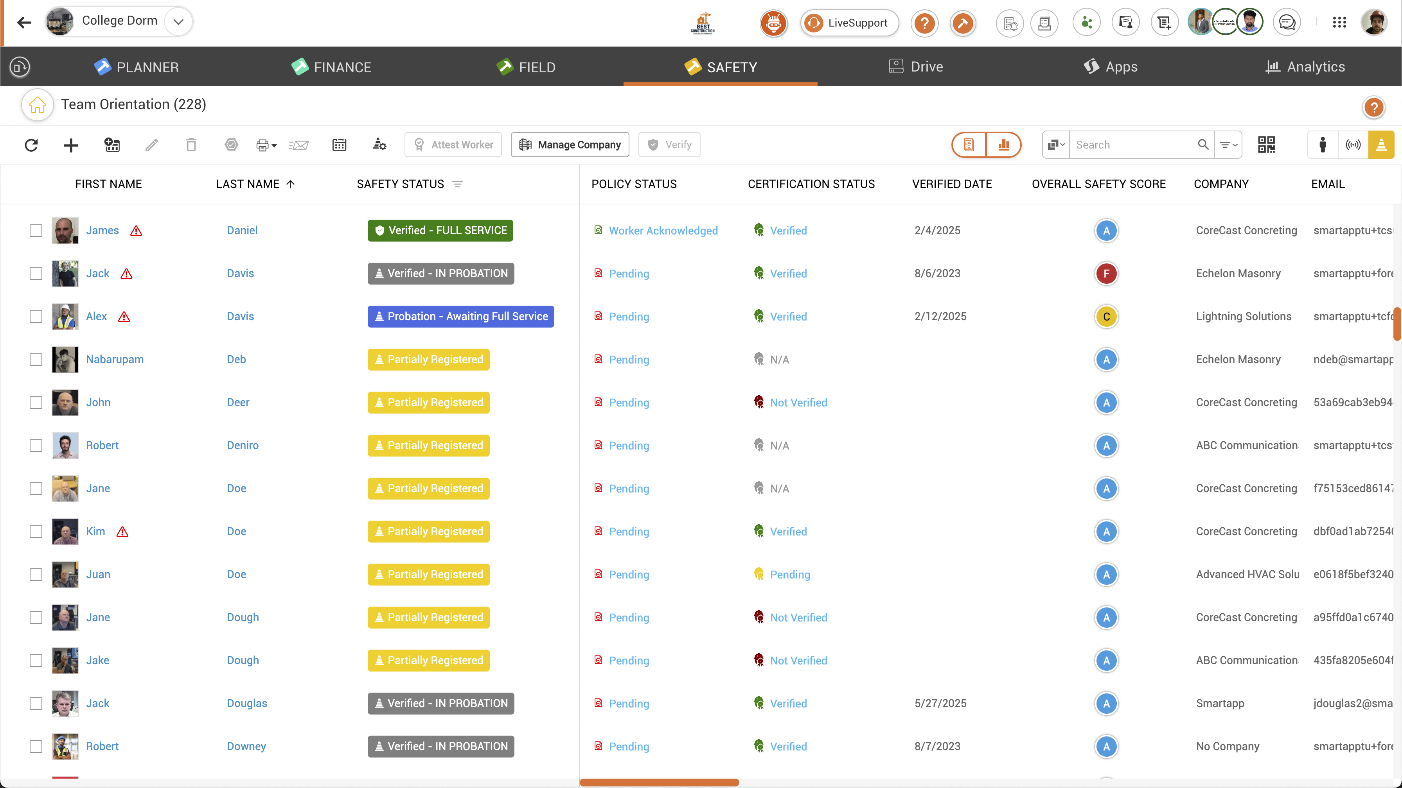Open the print options dropdown arrow

click(x=274, y=145)
